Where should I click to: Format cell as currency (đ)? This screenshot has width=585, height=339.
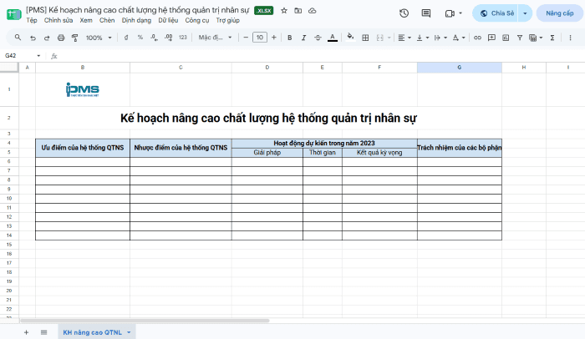pos(126,38)
